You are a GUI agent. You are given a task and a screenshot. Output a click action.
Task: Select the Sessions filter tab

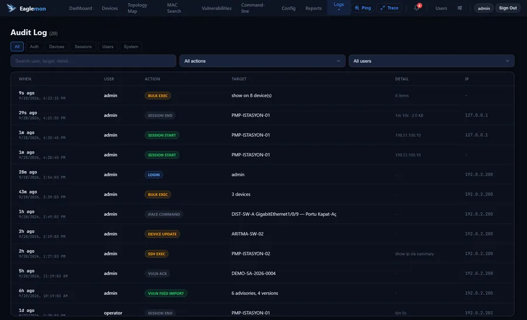pos(83,46)
